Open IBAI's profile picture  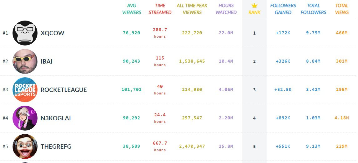pyautogui.click(x=25, y=61)
